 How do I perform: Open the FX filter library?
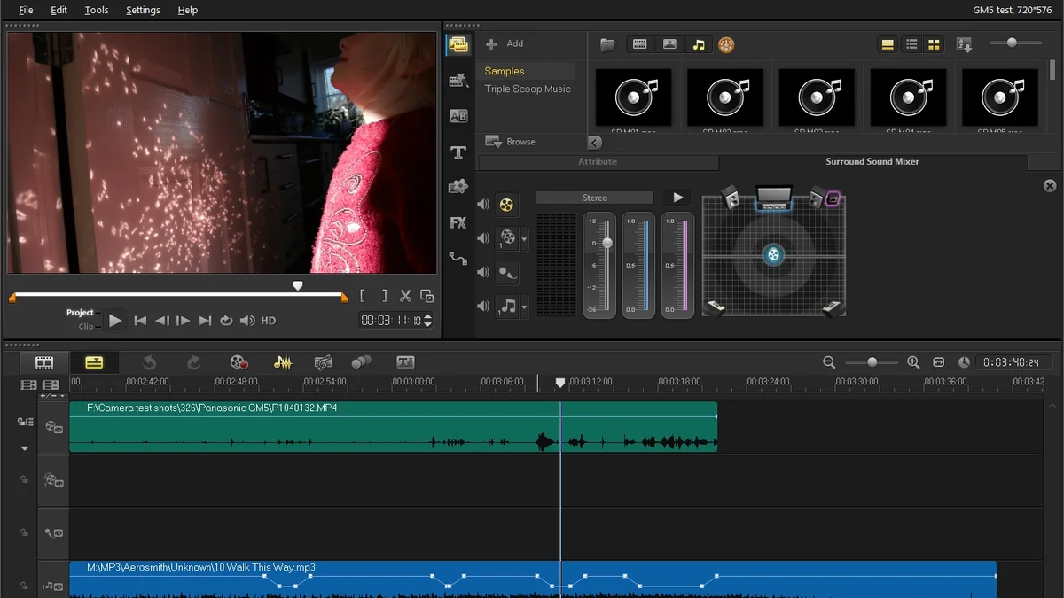coord(458,222)
